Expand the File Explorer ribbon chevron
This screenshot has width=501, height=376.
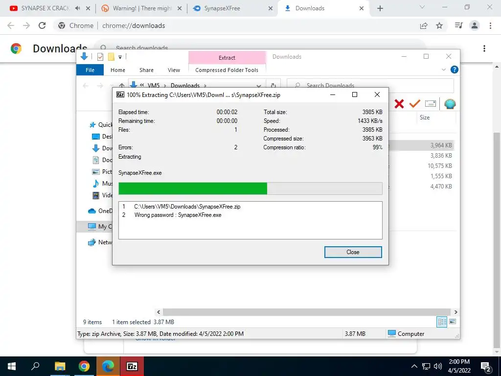pos(443,70)
